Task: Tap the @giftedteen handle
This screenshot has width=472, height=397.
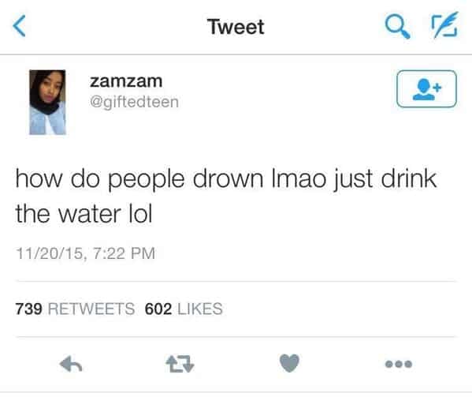Action: coord(134,102)
